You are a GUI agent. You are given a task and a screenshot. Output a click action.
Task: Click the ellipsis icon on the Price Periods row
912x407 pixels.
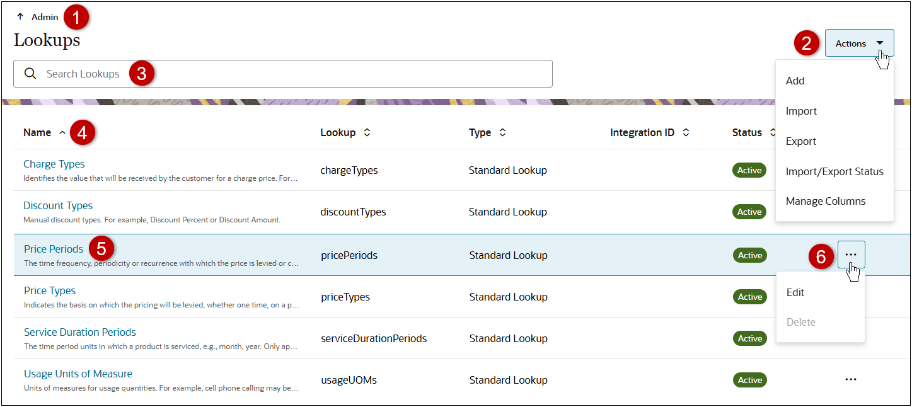point(851,255)
